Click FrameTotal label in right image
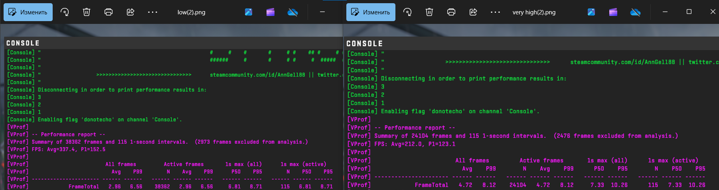719x190 pixels. [432, 185]
